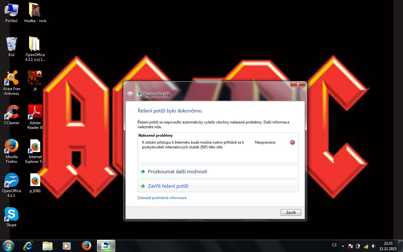Select the ISP login problem description
Viewport: 403px width, 252px height.
tap(193, 145)
